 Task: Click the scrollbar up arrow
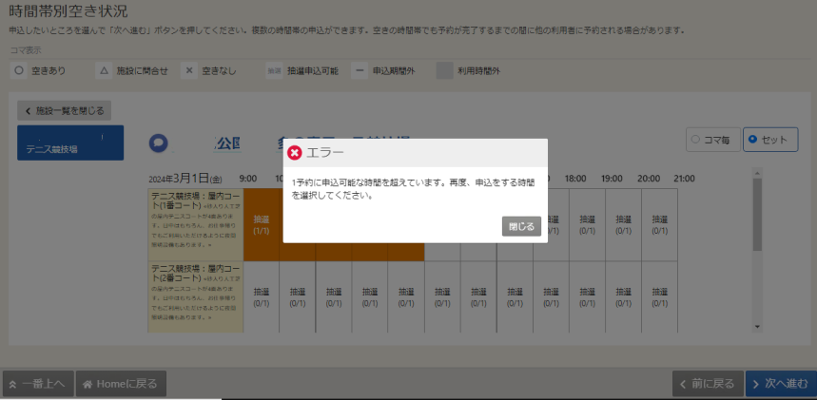(758, 172)
